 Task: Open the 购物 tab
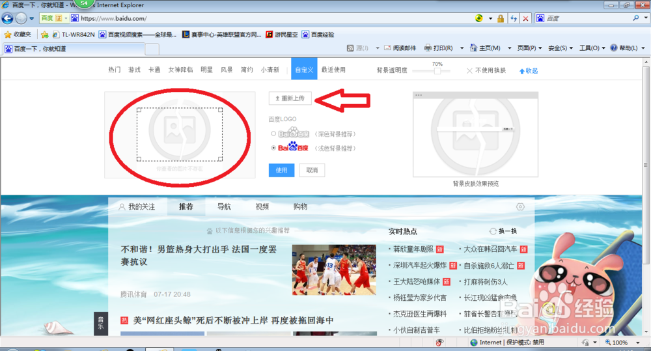coord(300,206)
